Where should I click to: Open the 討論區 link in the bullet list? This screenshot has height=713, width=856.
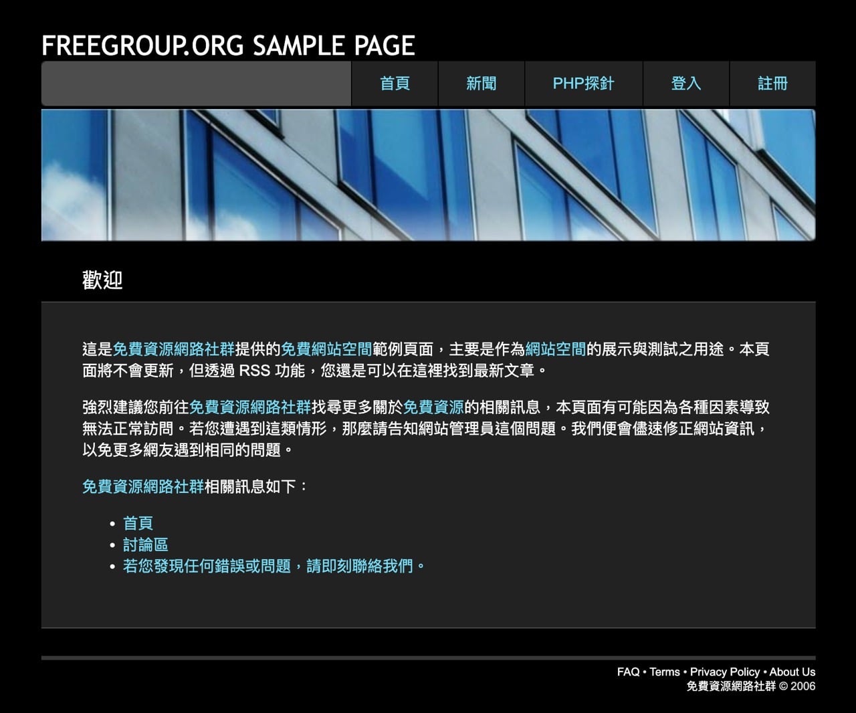[146, 544]
